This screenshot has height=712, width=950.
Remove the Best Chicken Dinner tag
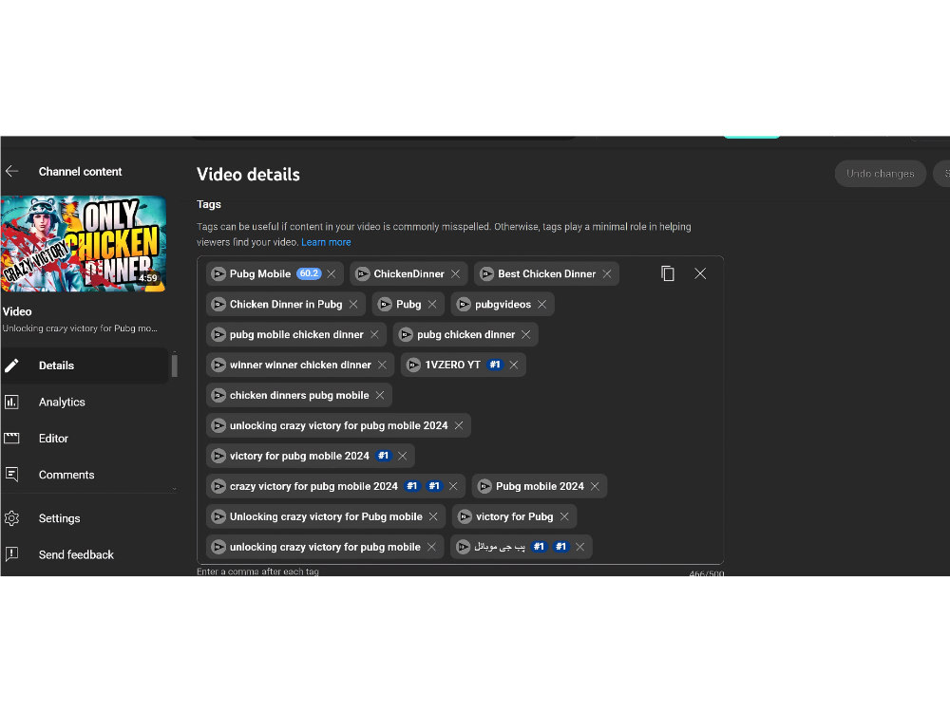click(607, 274)
